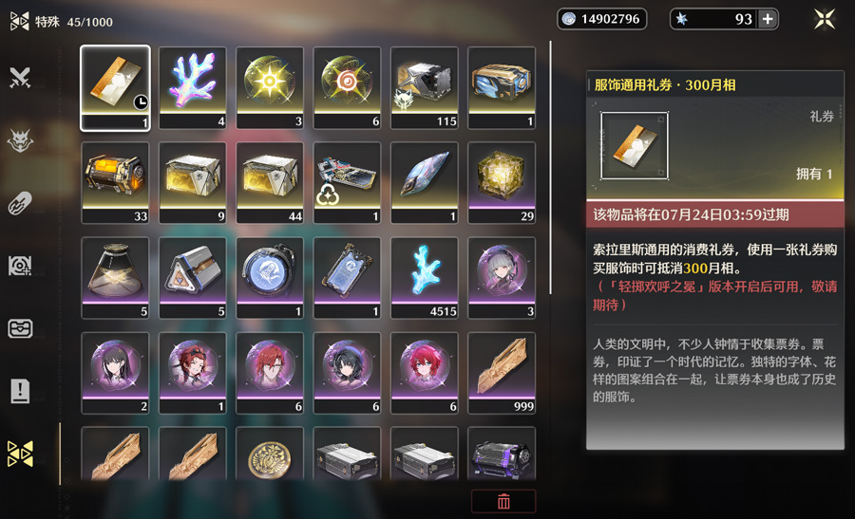This screenshot has height=519, width=855.
Task: Select the silver-haired character orb with count 3
Action: pos(502,278)
